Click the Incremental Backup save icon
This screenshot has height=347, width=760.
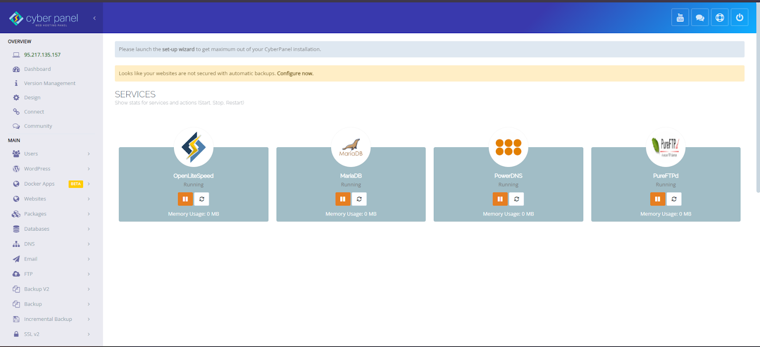pyautogui.click(x=16, y=319)
